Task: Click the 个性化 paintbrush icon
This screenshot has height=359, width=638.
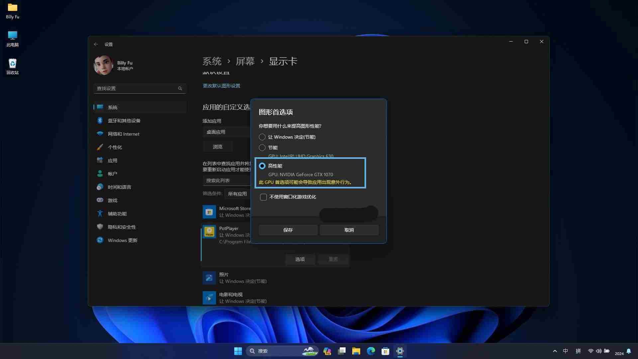Action: tap(100, 147)
